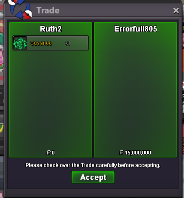184x198 pixels.
Task: Select the Susanoo item name
Action: point(41,43)
